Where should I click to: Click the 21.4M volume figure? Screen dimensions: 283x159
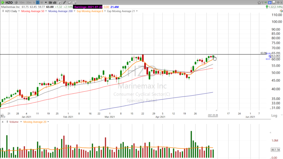(114, 7)
